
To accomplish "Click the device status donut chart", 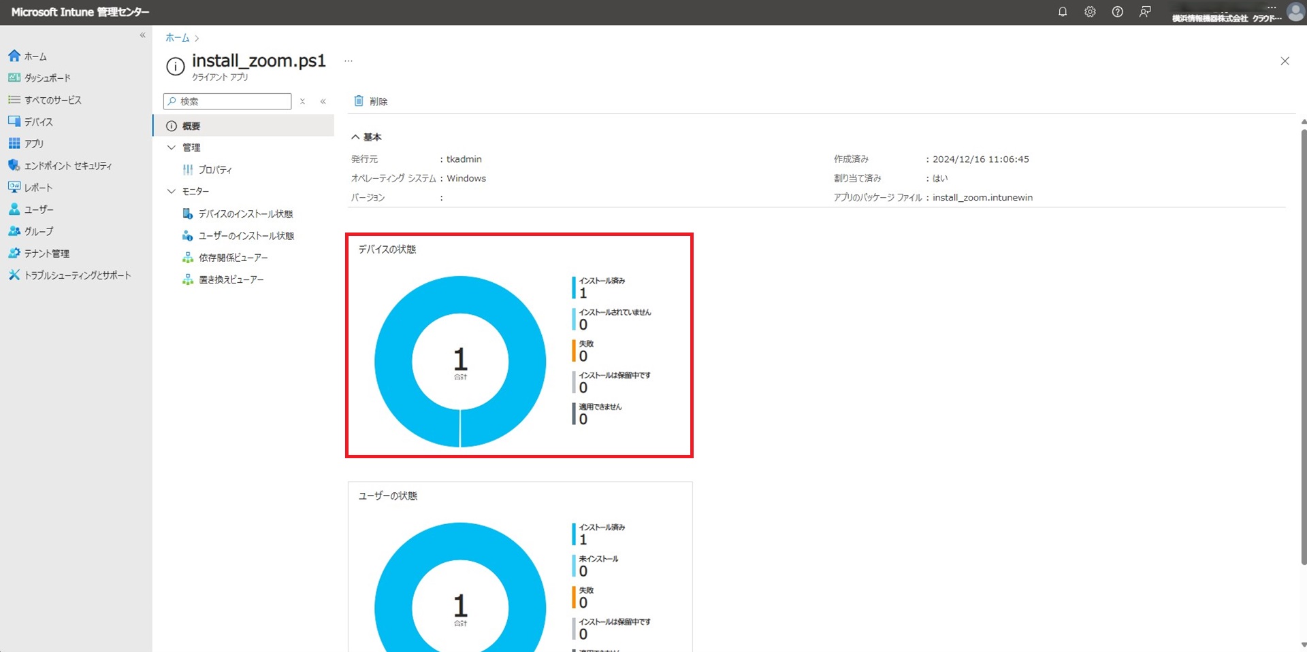I will coord(460,361).
